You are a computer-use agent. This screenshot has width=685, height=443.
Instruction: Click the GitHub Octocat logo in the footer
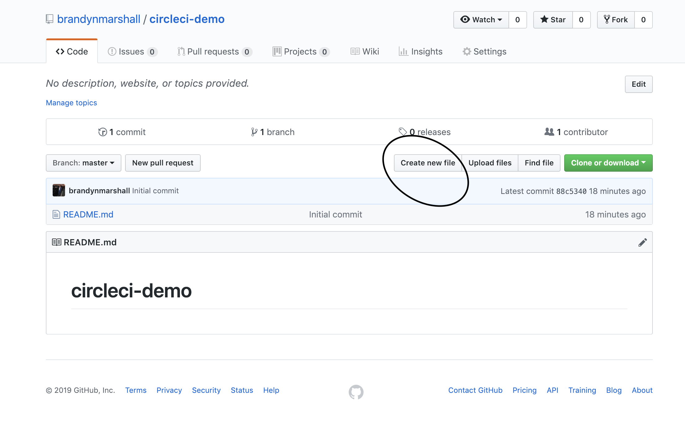coord(356,392)
